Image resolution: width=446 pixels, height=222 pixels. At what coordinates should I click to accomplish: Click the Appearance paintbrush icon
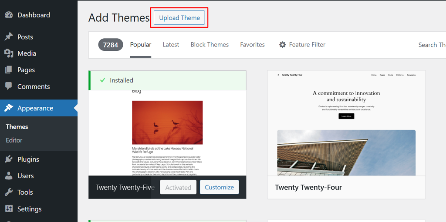coord(9,108)
